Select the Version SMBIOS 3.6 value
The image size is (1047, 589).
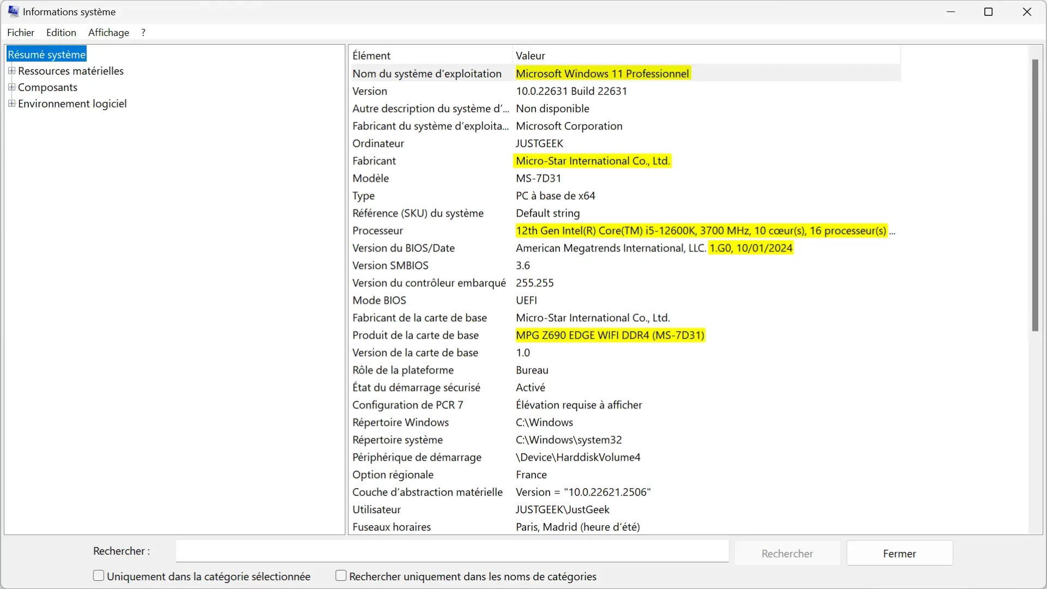pyautogui.click(x=522, y=266)
